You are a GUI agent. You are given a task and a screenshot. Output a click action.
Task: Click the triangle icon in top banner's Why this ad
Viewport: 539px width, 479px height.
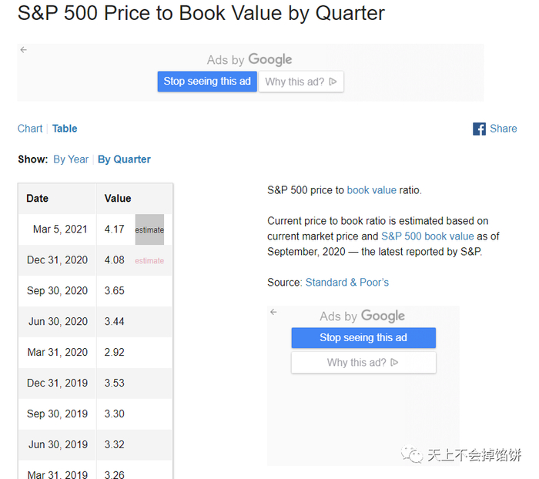tap(333, 82)
